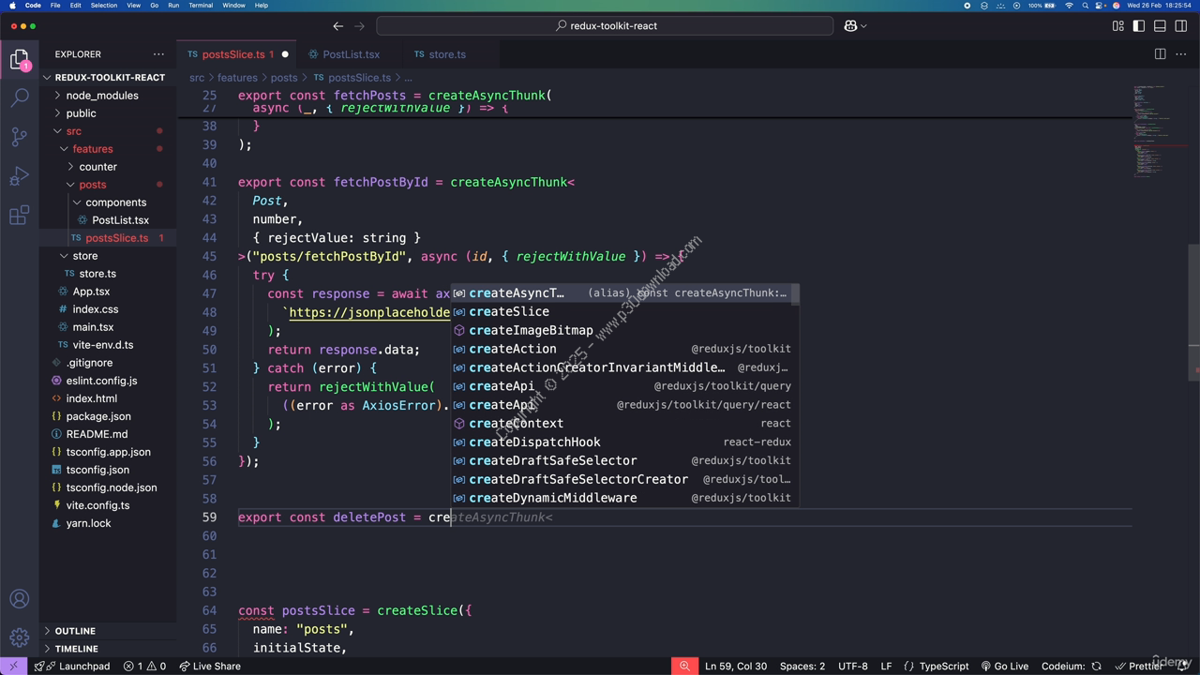1200x675 pixels.
Task: Open the Extensions icon in the Activity Bar
Action: [x=20, y=216]
